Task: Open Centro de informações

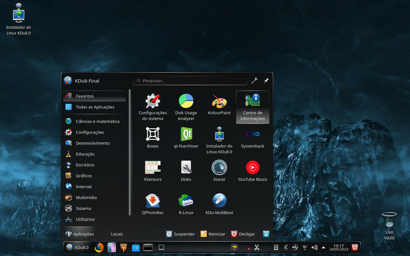Action: coord(253,107)
